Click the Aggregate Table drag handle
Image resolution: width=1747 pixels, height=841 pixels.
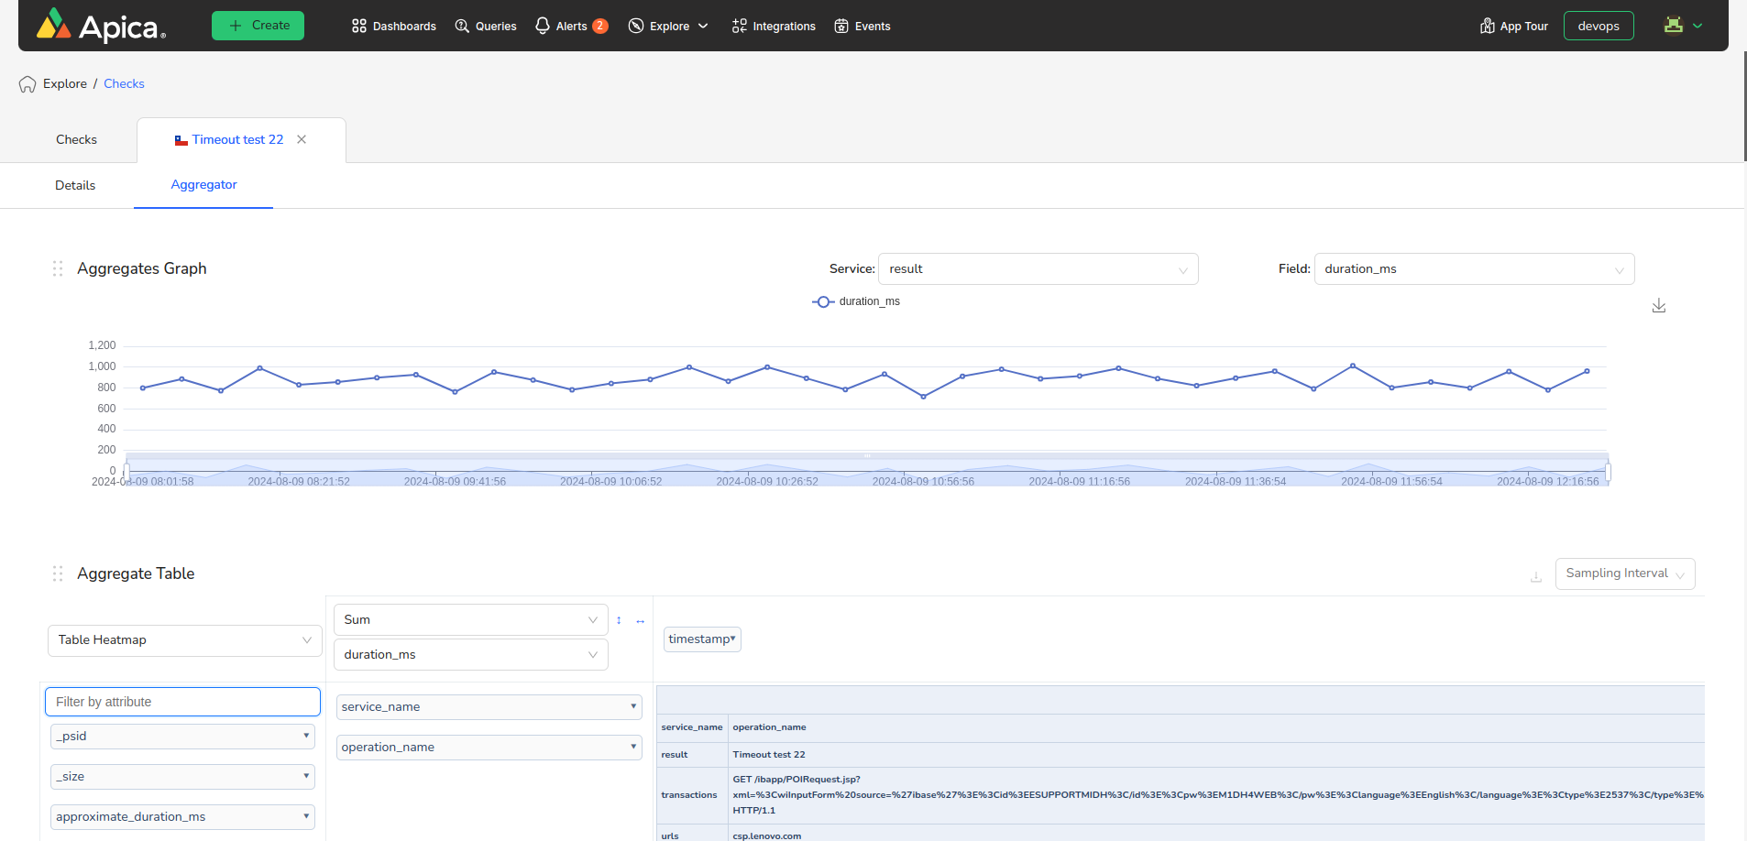(58, 573)
